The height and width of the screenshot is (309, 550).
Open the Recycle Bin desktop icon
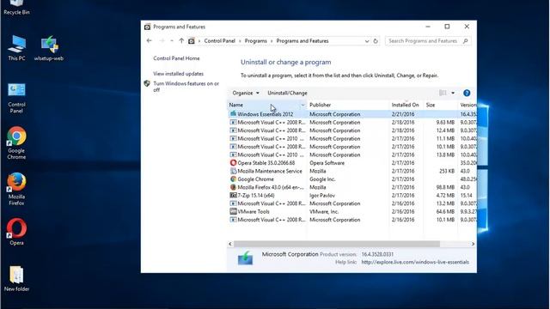(16, 7)
